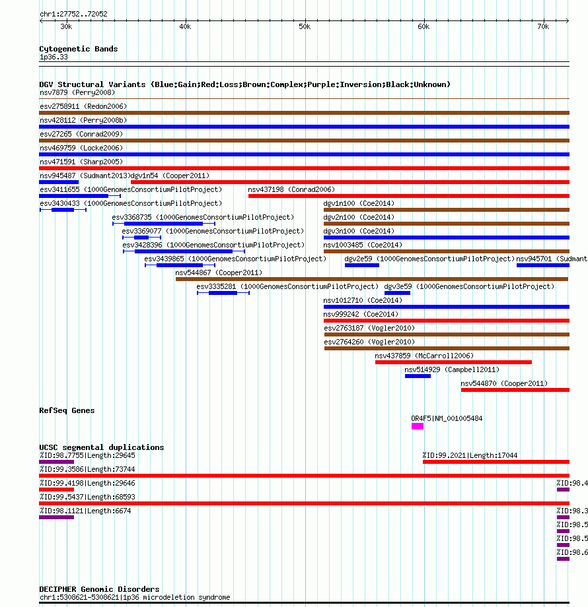
Task: Click the 50k ruler tick label
Action: tap(305, 26)
